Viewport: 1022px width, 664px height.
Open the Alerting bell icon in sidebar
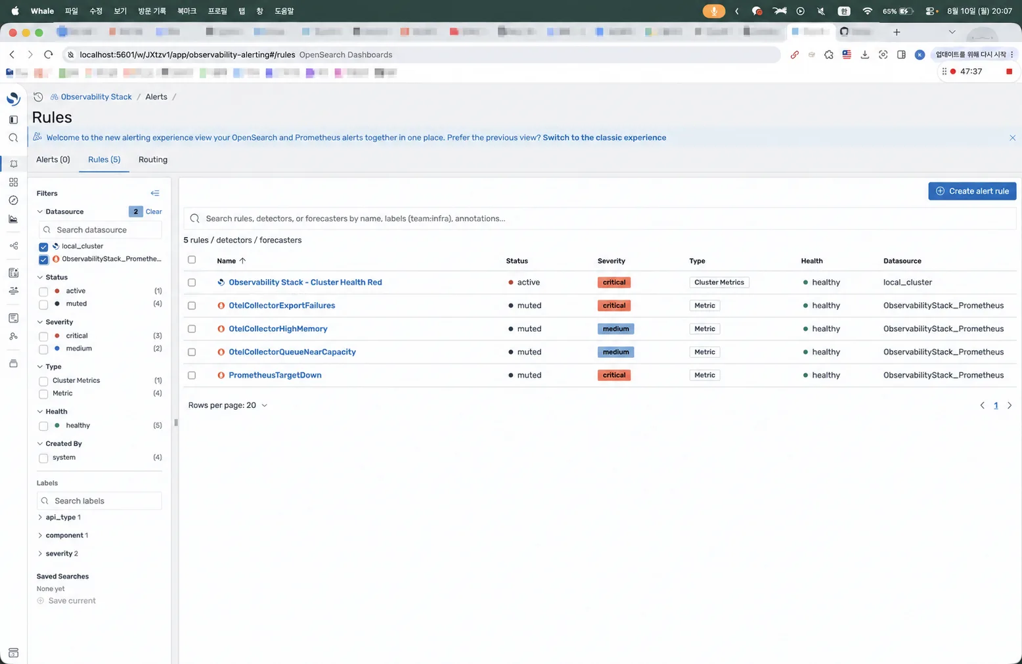point(13,164)
